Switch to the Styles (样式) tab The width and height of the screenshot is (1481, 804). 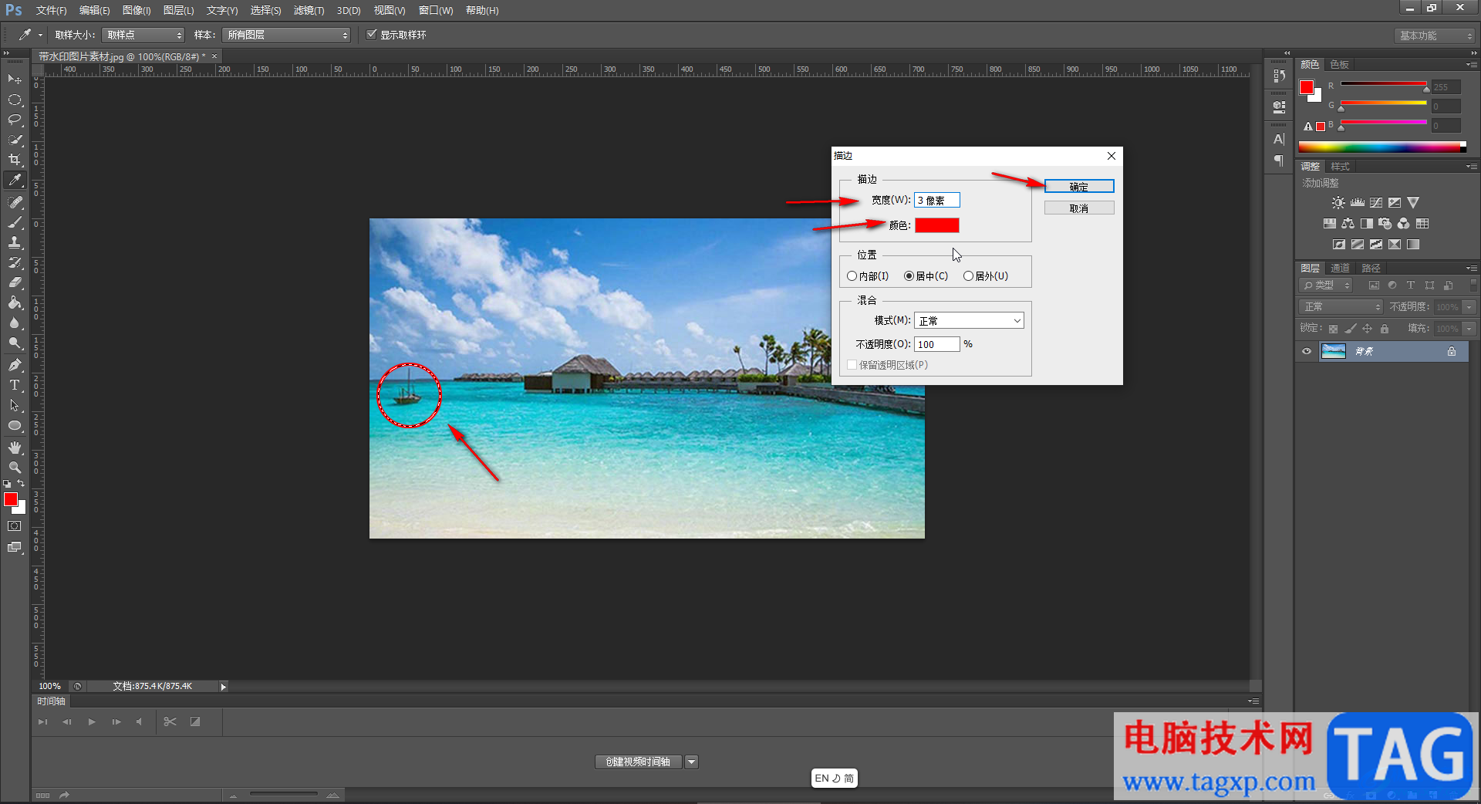point(1341,166)
